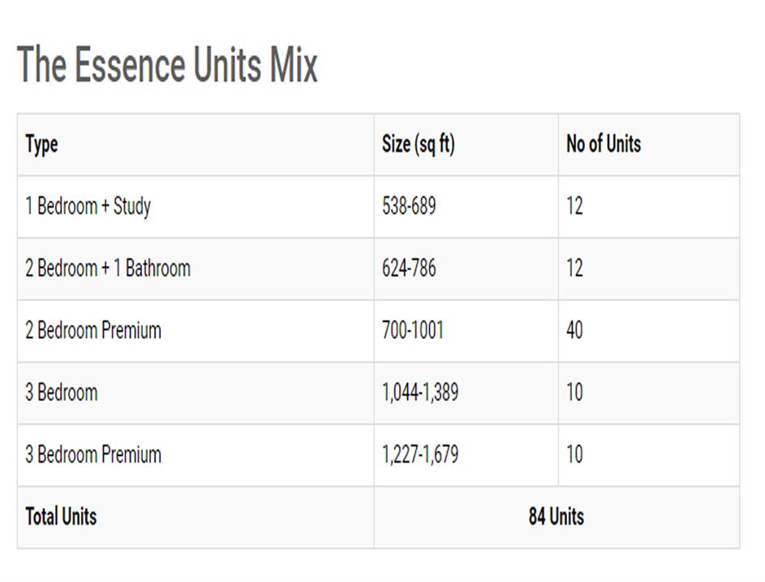Click the "84 Units" total cell
The width and height of the screenshot is (765, 582).
556,517
